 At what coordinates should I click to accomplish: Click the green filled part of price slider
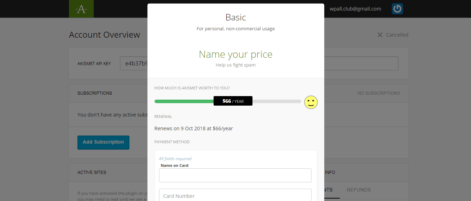(x=184, y=101)
